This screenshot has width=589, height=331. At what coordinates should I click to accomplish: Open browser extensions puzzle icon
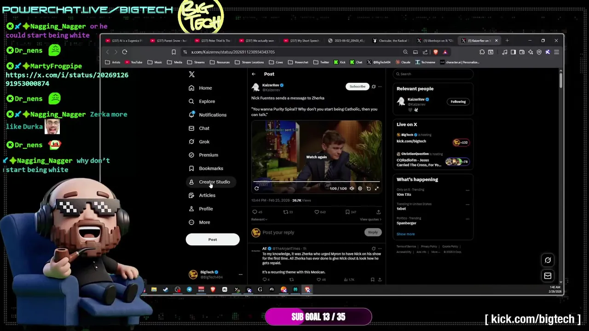tap(482, 52)
